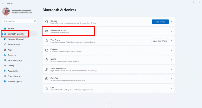Screen dimensions: 202x108
Task: Open Privacy & security settings
Action: (15, 76)
